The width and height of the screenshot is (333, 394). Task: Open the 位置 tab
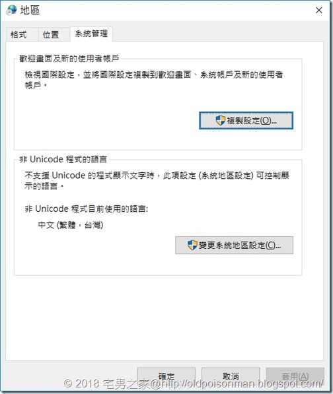51,34
